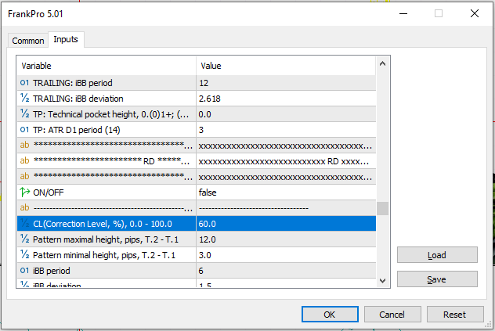Click the integer icon beside TRAILING: iBB period
Screen dimensions: 495x331
pyautogui.click(x=24, y=82)
